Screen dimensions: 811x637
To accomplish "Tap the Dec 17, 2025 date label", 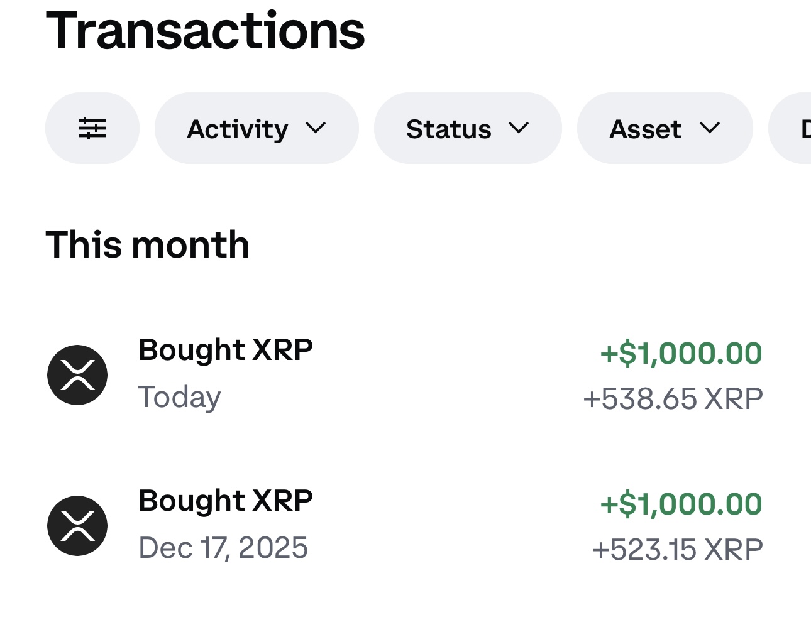I will point(223,548).
